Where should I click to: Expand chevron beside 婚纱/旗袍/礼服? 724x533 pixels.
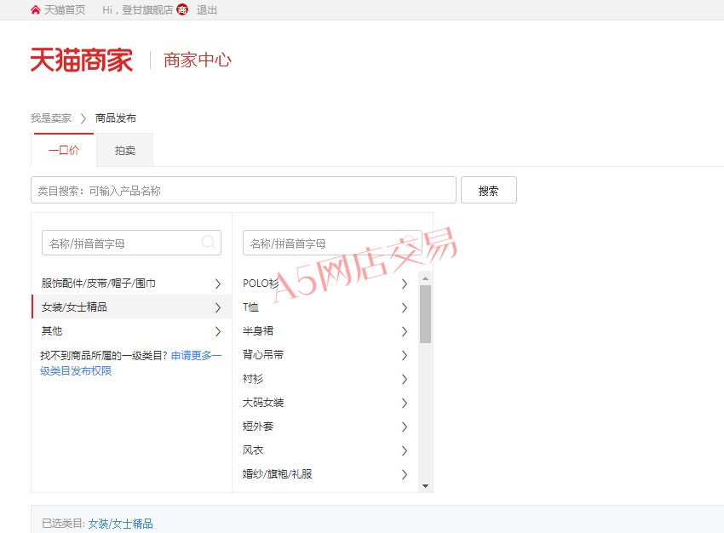coord(405,474)
